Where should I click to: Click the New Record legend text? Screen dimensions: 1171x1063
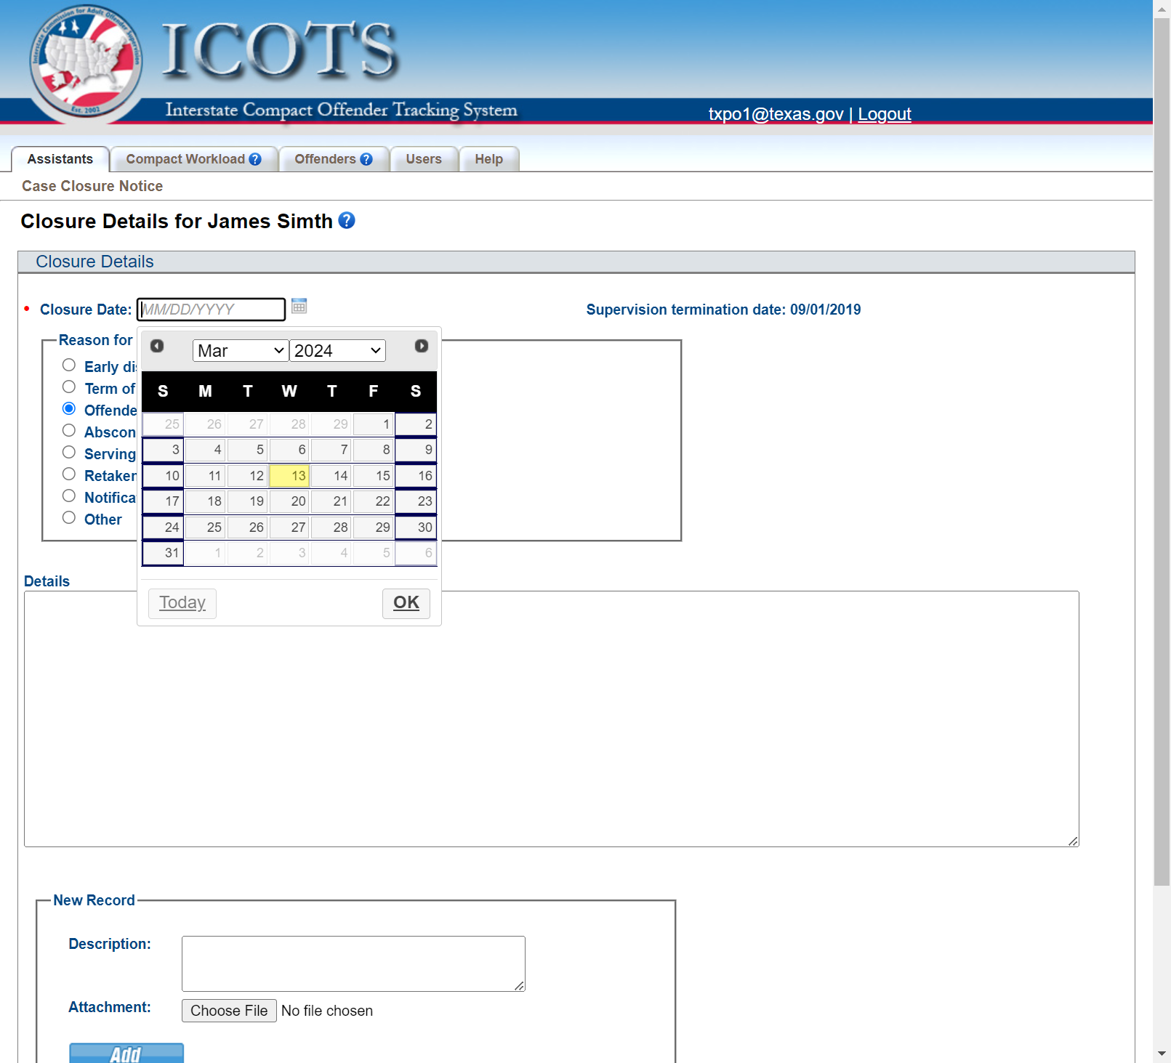pos(94,900)
